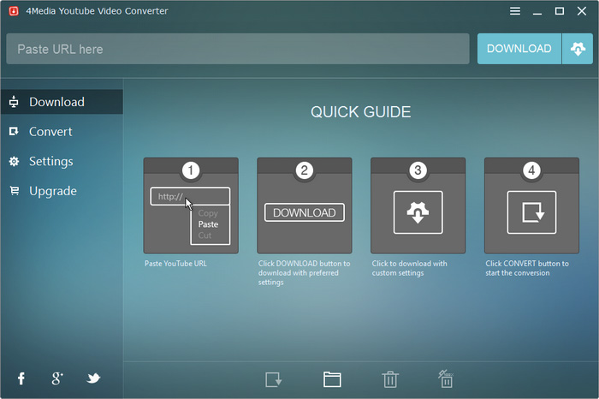The image size is (599, 399).
Task: Open the hamburger menu in title bar
Action: [x=515, y=11]
